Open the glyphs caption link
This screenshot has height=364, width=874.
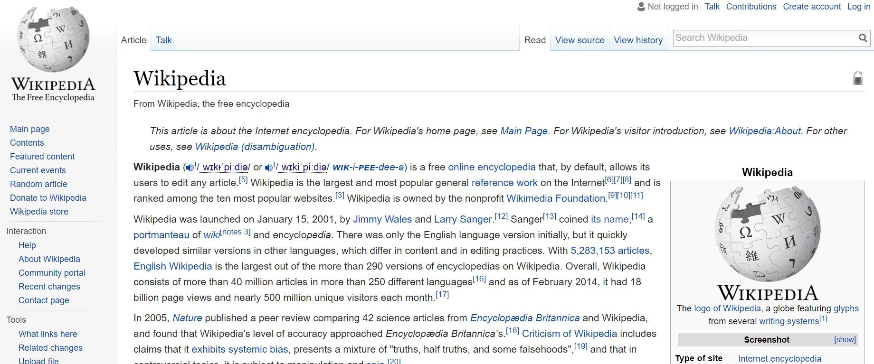click(x=846, y=308)
